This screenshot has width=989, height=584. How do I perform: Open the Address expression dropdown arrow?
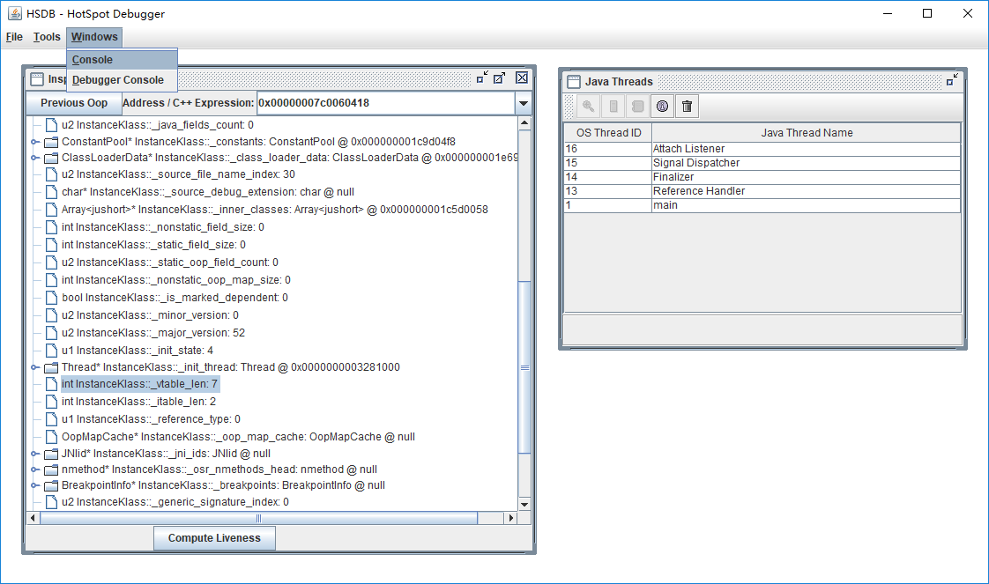523,103
